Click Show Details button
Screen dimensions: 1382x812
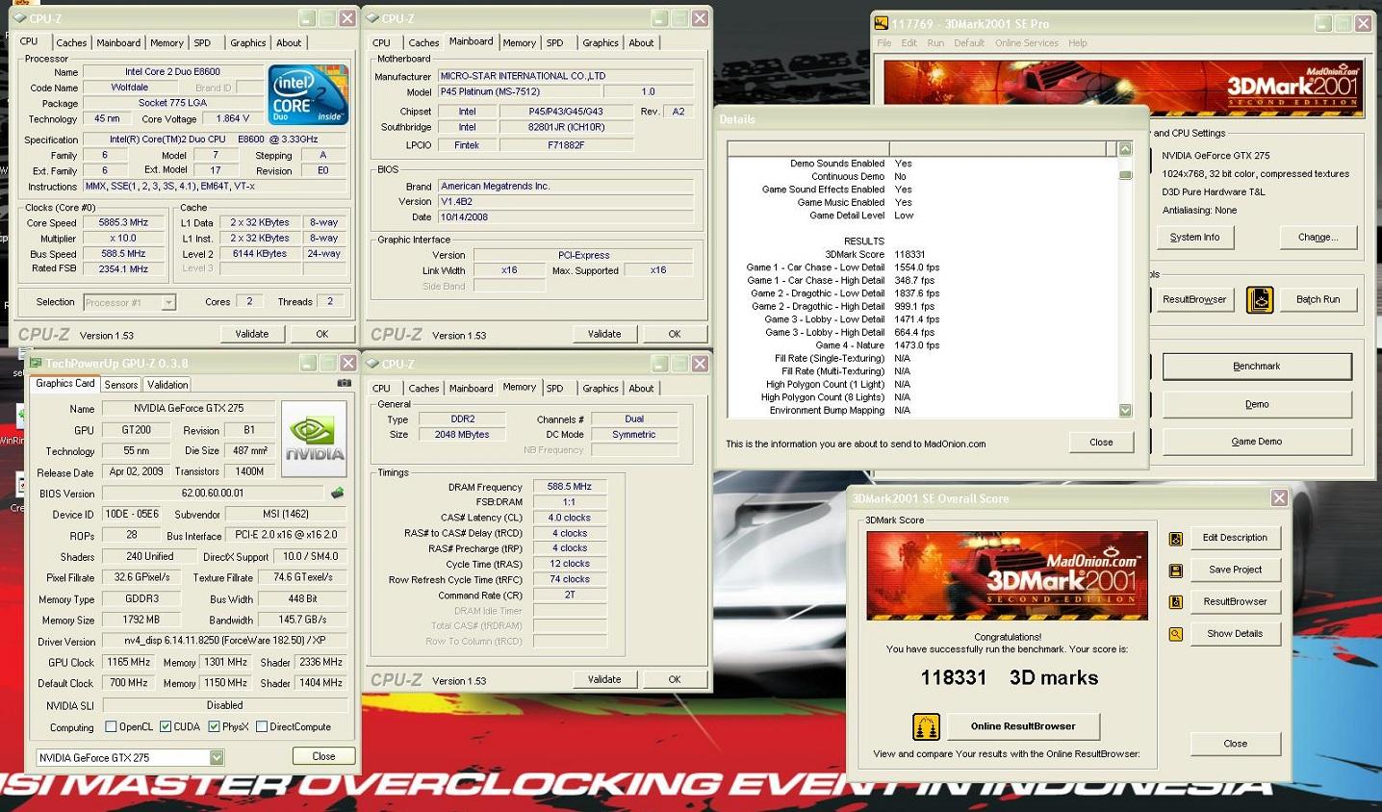click(1235, 634)
